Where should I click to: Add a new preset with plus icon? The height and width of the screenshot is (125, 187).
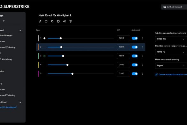pyautogui.click(x=4, y=21)
